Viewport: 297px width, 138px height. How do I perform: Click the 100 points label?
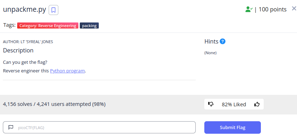(x=272, y=9)
